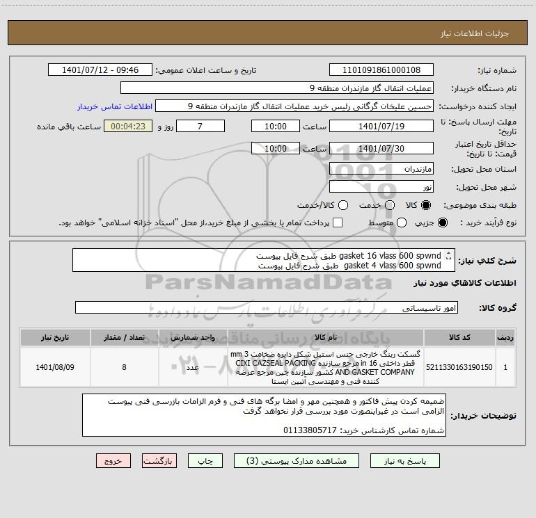Click the response deadline date 1401/07/19
The image size is (536, 518).
pos(381,126)
